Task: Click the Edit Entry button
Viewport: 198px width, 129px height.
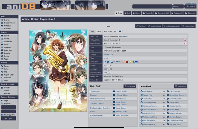Action: pos(141,26)
